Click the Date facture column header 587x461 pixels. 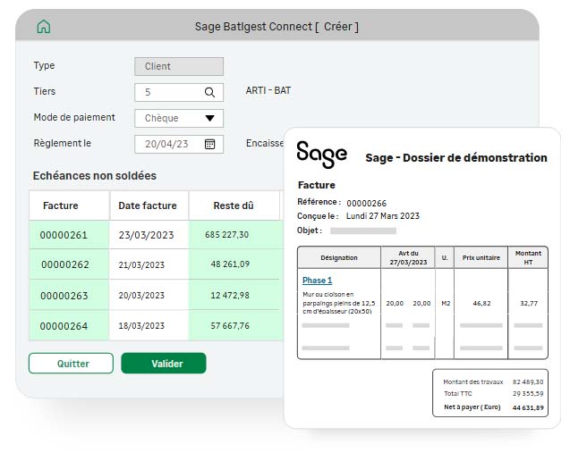coord(148,205)
